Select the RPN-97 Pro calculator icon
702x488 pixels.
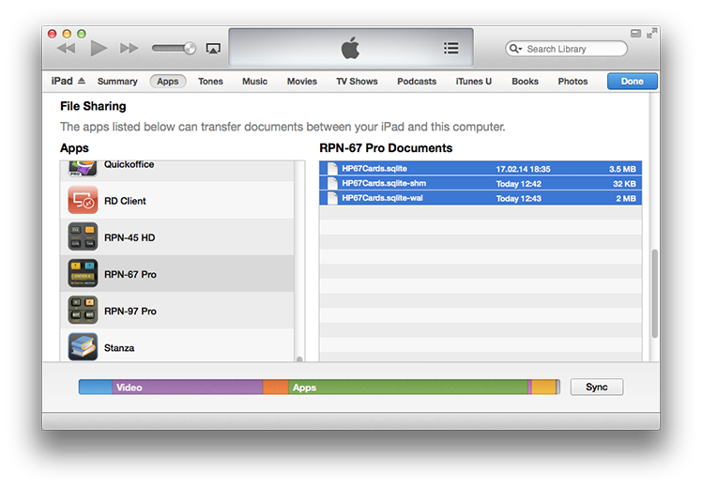[83, 311]
